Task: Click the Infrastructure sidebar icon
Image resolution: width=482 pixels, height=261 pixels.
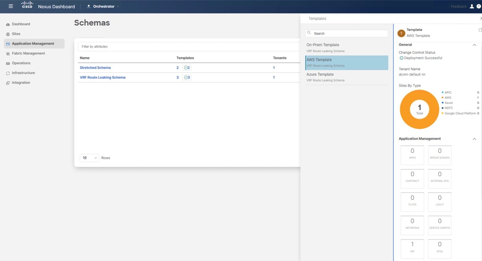Action: (x=8, y=73)
